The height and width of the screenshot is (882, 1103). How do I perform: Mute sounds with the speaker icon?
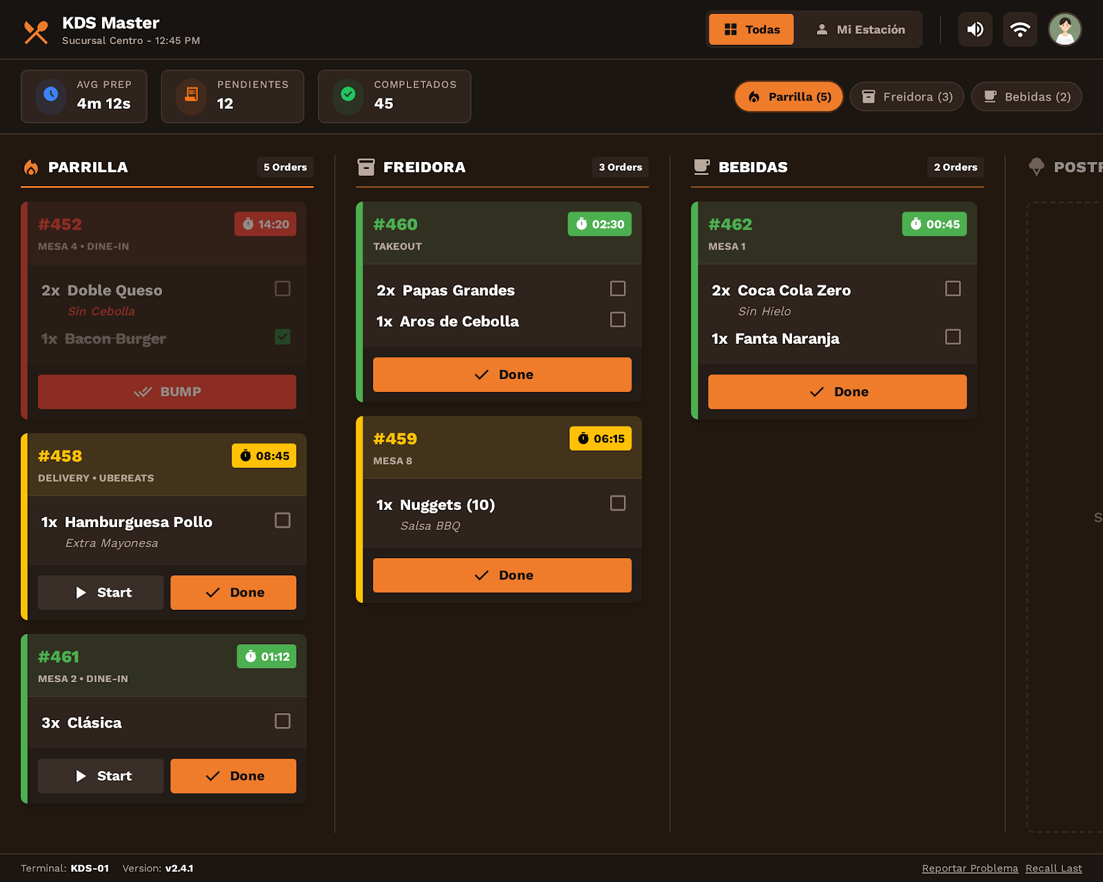(x=975, y=30)
